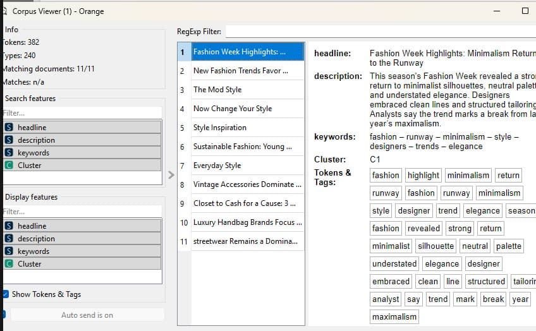The image size is (536, 331).
Task: Select keywords in Display features list
Action: click(82, 251)
